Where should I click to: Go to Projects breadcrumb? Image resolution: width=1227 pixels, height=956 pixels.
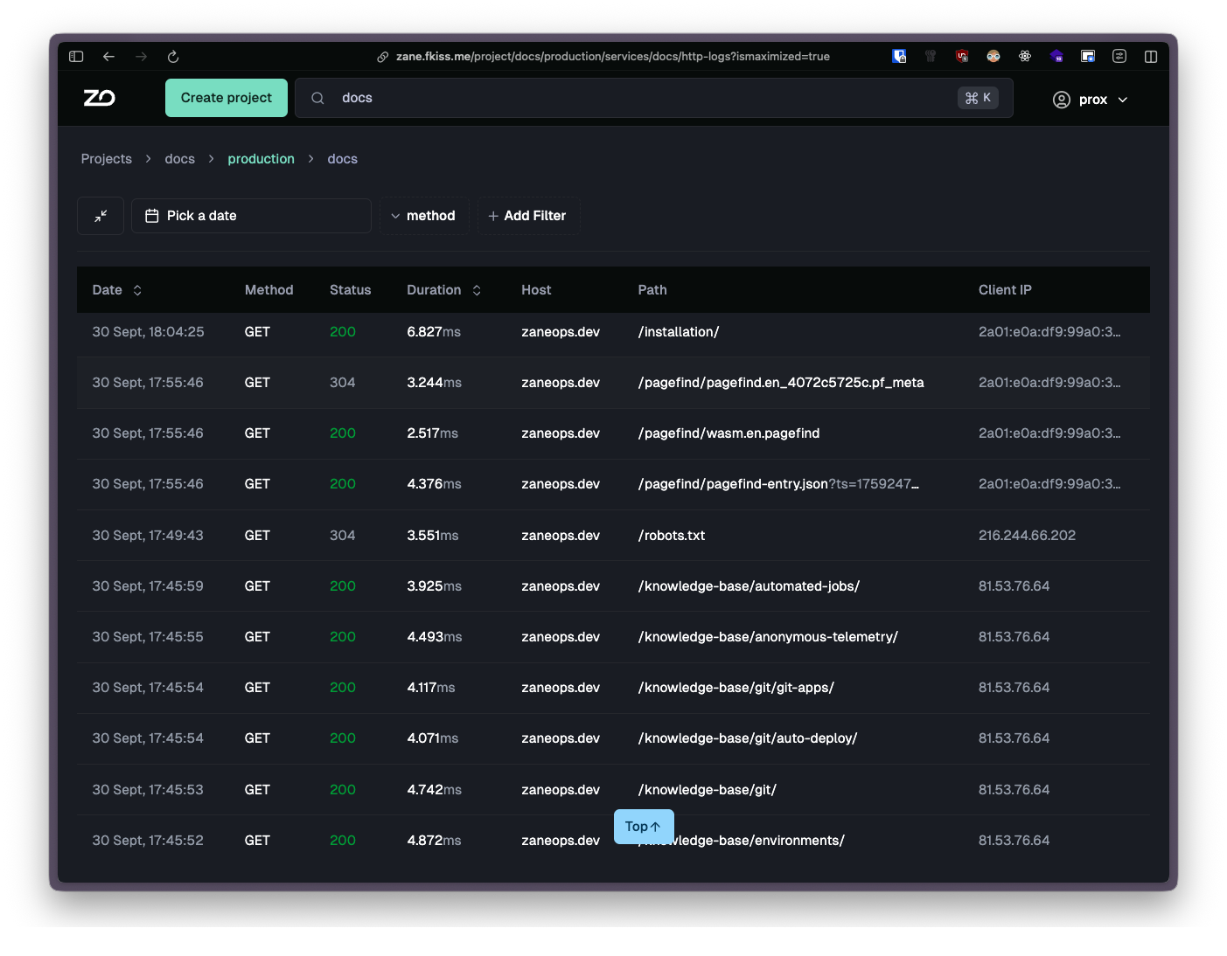pos(107,159)
